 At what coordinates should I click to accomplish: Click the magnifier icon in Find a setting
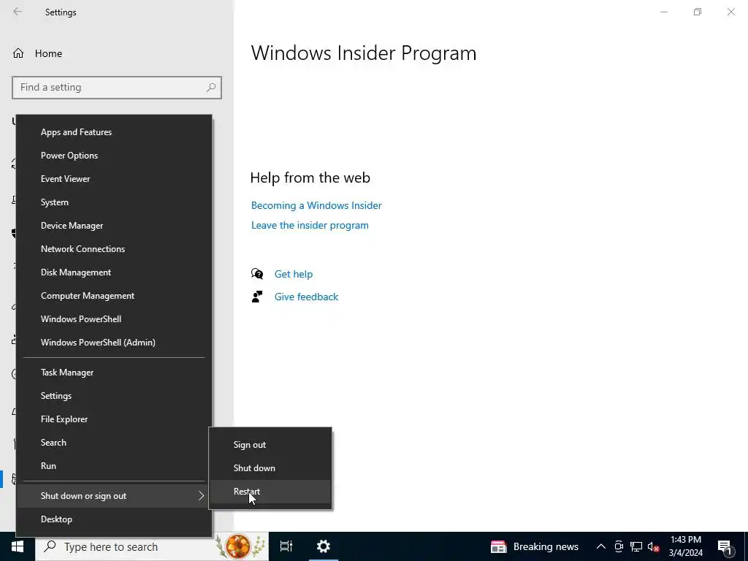[211, 88]
